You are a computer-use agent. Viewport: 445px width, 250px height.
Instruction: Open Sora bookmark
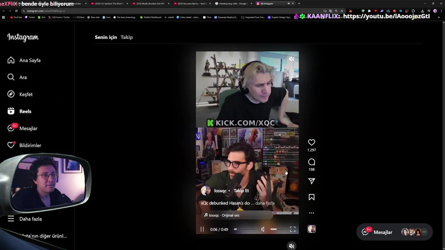(x=107, y=17)
